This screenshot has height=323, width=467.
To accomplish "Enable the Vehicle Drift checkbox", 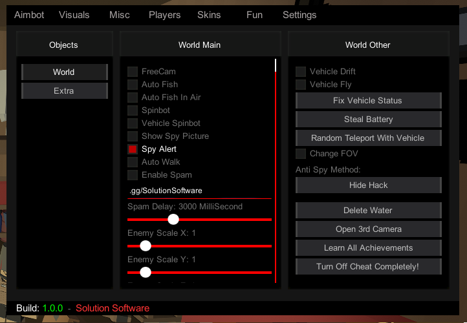I will pos(301,72).
